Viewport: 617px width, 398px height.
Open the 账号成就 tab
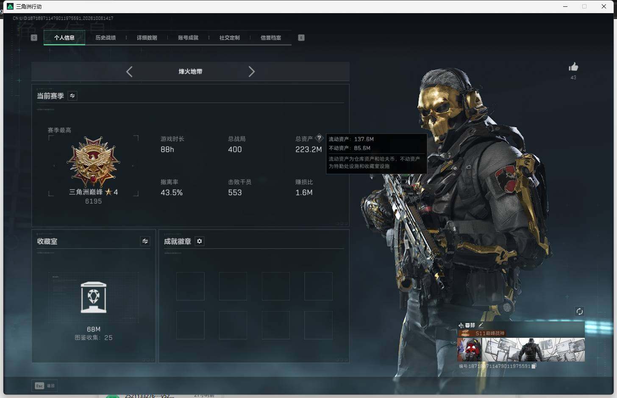[x=188, y=38]
